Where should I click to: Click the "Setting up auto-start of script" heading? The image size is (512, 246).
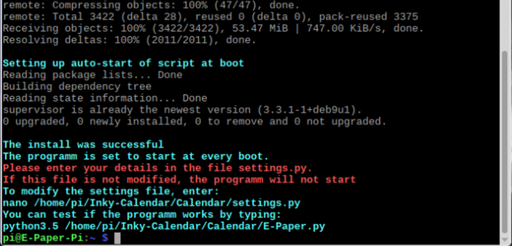pos(123,63)
